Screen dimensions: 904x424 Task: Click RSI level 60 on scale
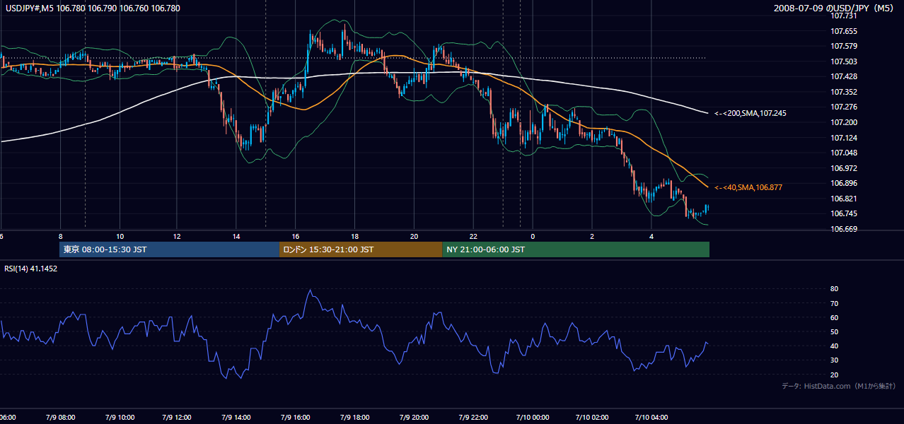pos(835,317)
